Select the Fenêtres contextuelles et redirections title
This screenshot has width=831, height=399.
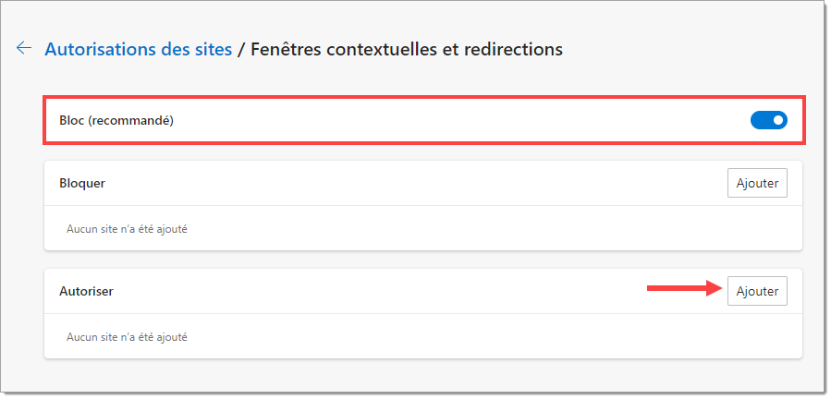point(407,49)
